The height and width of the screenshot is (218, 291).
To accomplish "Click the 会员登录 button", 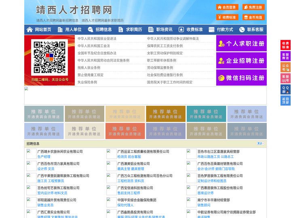I will 227,7.
